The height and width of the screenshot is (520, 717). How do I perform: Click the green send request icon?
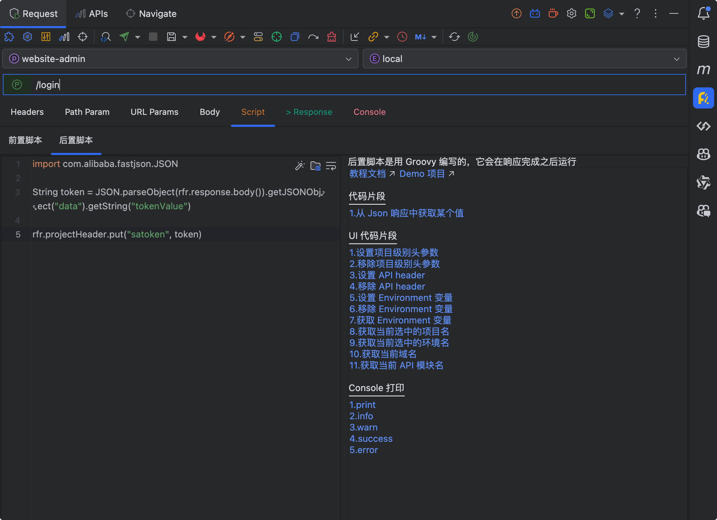124,37
